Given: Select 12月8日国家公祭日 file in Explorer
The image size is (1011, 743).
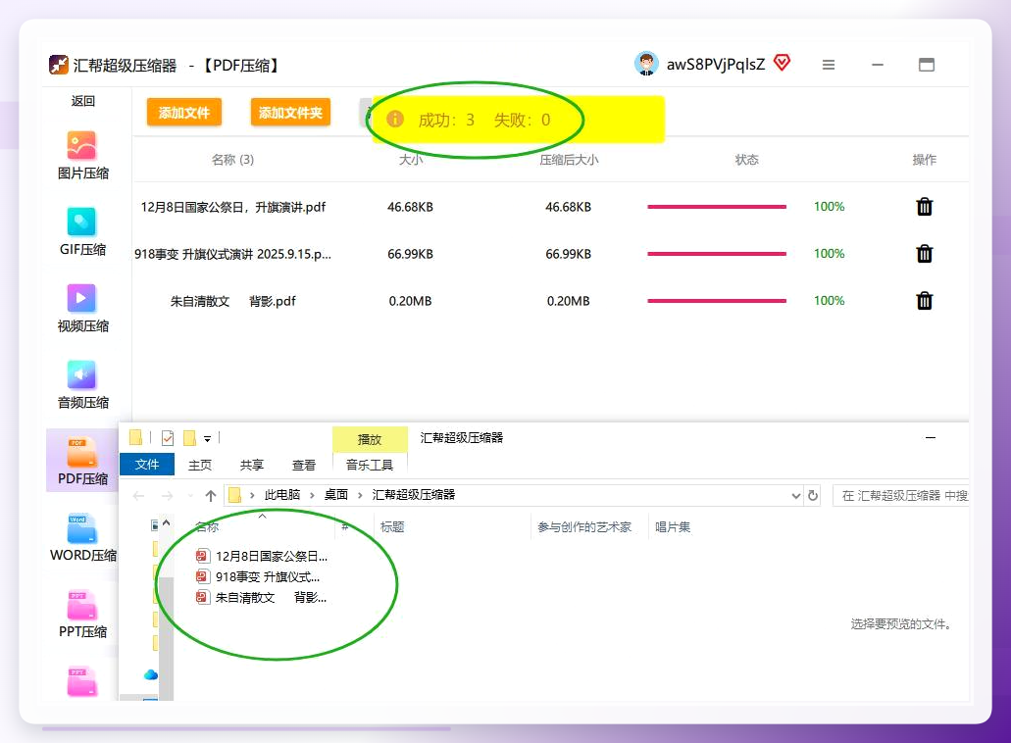Looking at the screenshot, I should [262, 556].
